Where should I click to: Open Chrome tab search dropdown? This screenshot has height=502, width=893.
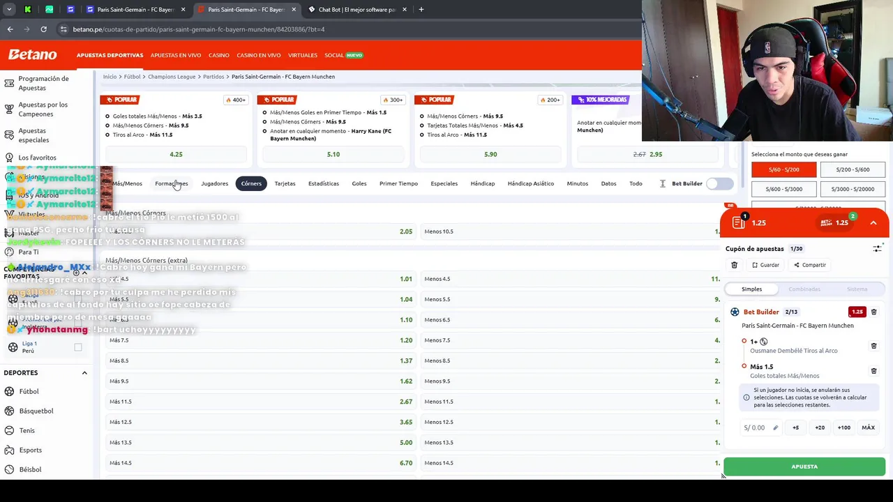pyautogui.click(x=9, y=10)
